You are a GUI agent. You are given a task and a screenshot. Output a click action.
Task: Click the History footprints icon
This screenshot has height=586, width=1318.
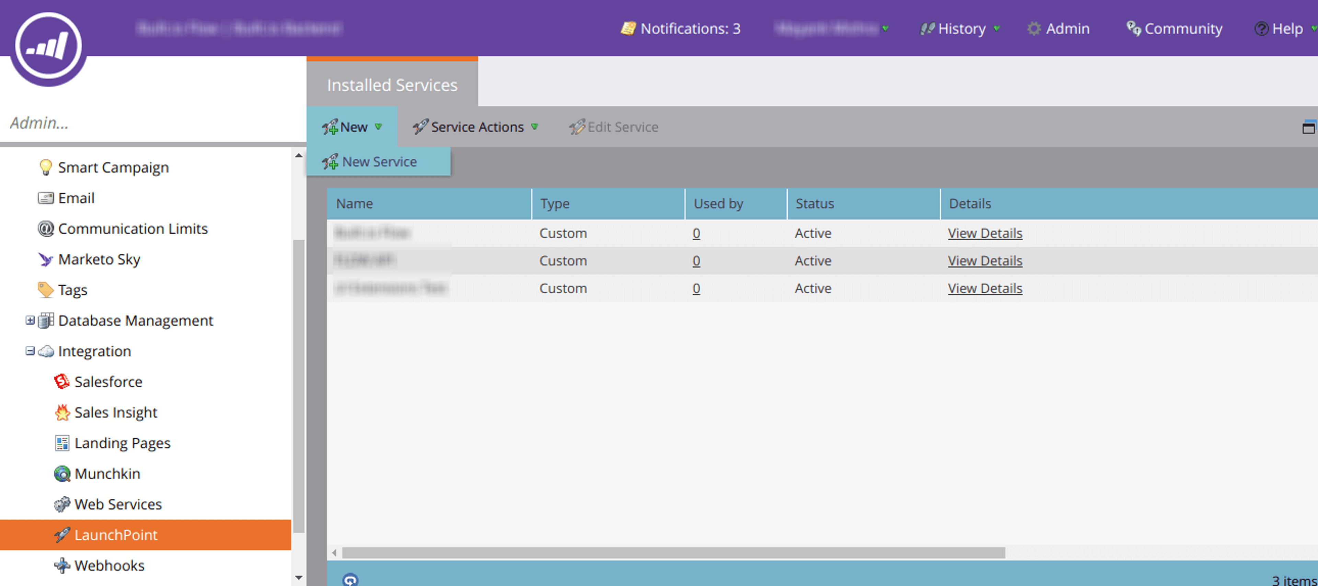point(927,28)
